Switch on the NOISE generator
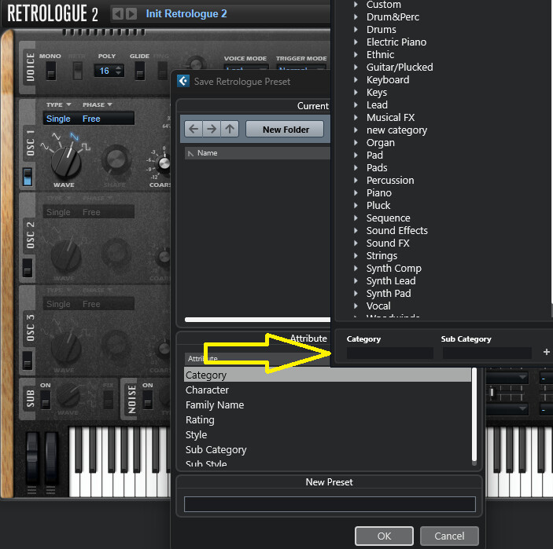 148,400
